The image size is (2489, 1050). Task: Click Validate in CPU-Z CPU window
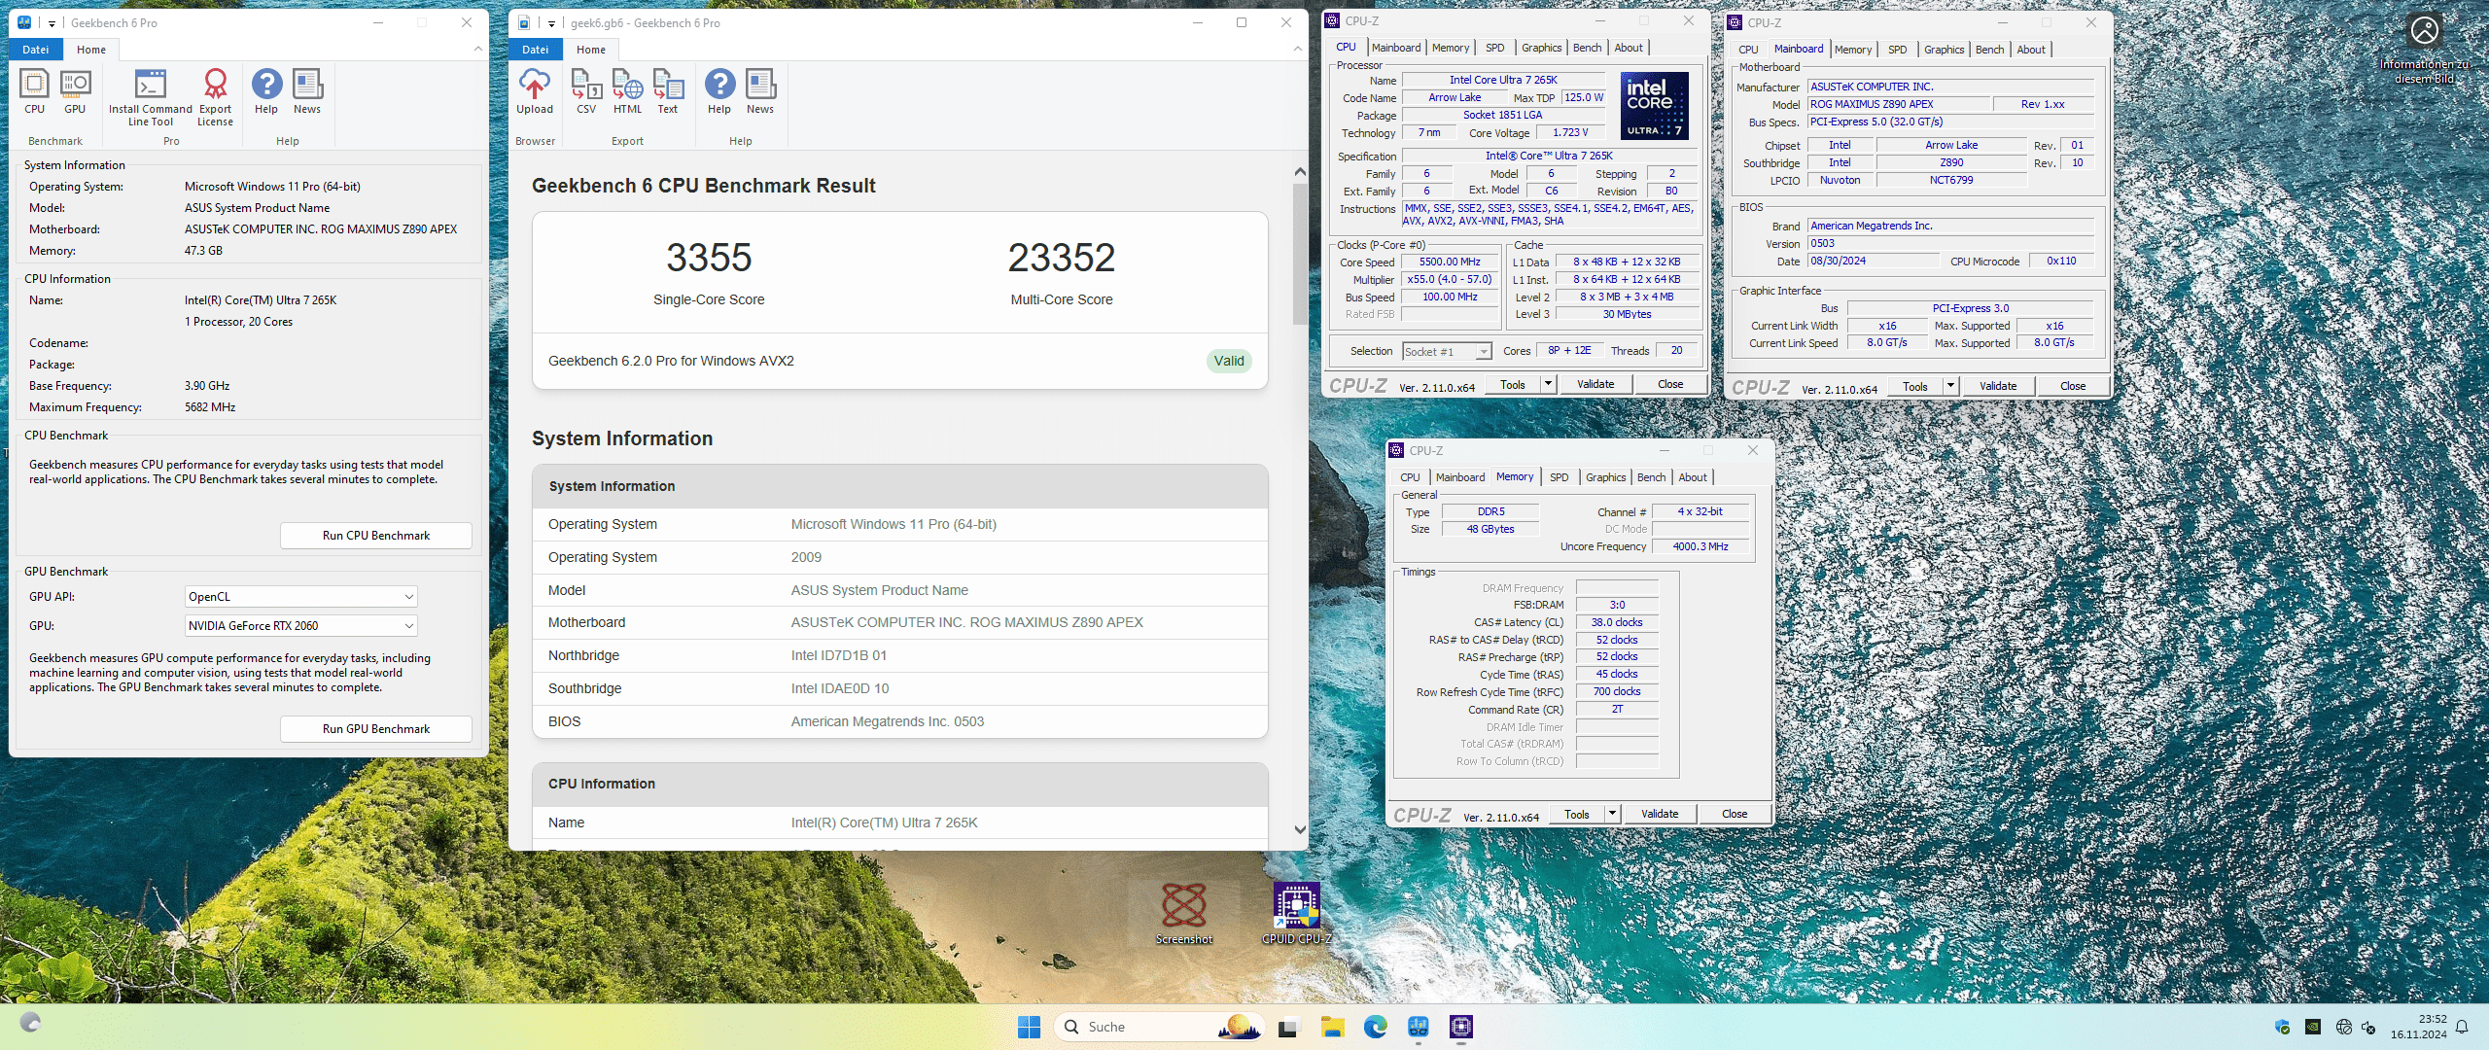(x=1595, y=385)
